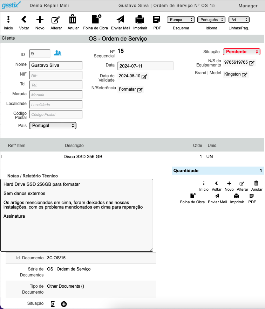This screenshot has width=265, height=309.
Task: Click sequential number 15
Action: [121, 51]
